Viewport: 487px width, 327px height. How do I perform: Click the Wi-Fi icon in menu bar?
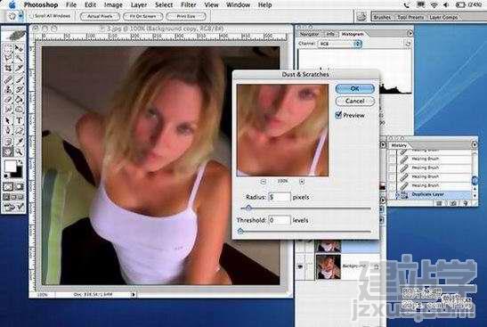tap(434, 4)
